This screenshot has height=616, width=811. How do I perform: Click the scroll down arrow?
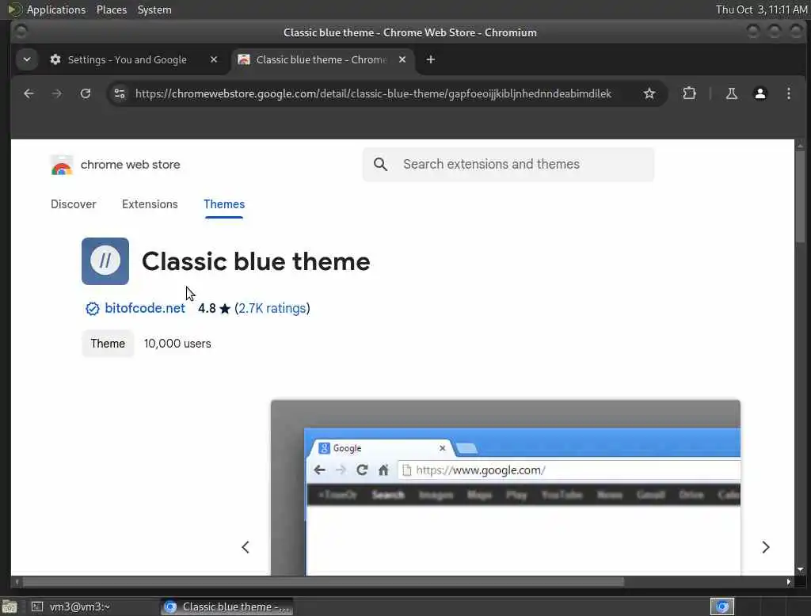coord(800,570)
